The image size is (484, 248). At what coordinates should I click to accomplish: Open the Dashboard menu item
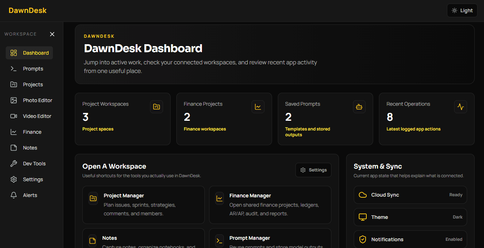point(29,53)
